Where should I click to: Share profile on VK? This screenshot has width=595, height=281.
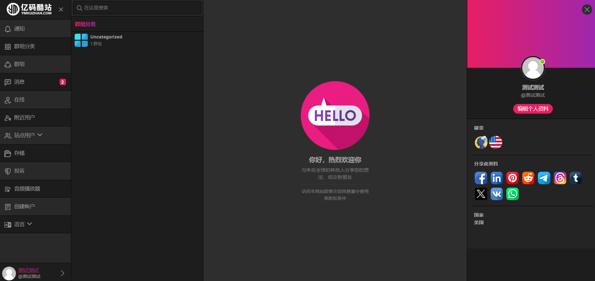[497, 194]
